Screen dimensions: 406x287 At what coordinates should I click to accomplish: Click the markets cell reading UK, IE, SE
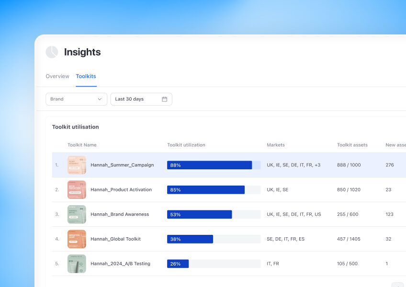(278, 190)
